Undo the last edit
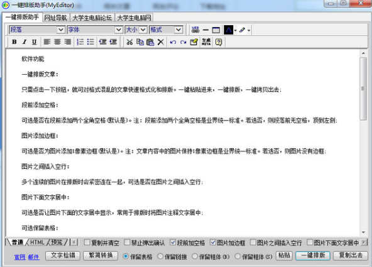This screenshot has height=267, width=372. pos(173,42)
